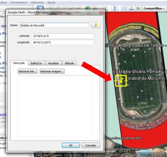Click the view in Google Maps icon
This screenshot has height=157, width=167.
[x=138, y=8]
